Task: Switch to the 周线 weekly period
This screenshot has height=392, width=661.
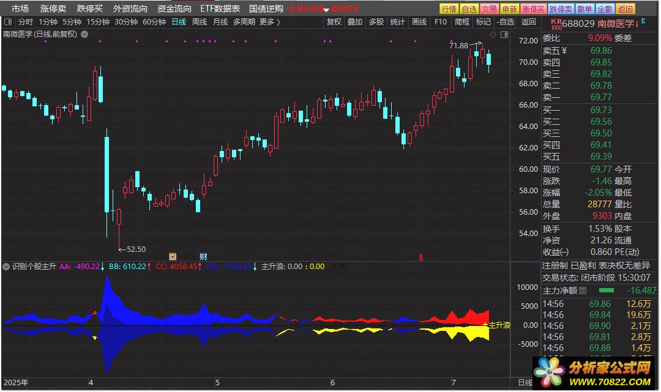Action: pyautogui.click(x=200, y=21)
